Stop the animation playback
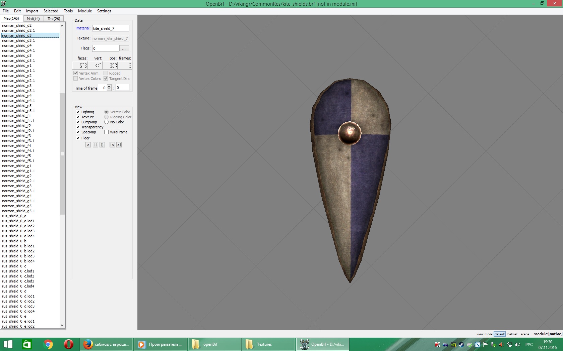This screenshot has height=351, width=563. pos(102,145)
